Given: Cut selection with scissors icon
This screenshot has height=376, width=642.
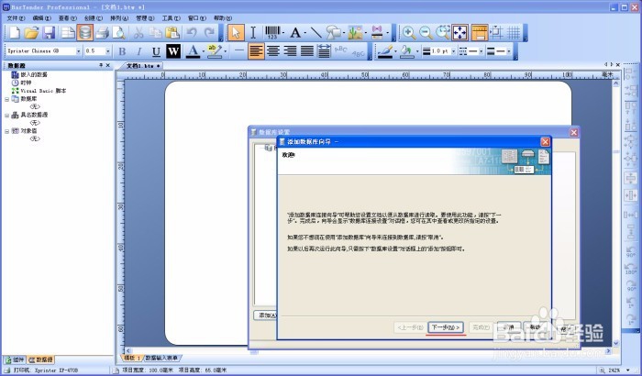Looking at the screenshot, I should (x=138, y=32).
